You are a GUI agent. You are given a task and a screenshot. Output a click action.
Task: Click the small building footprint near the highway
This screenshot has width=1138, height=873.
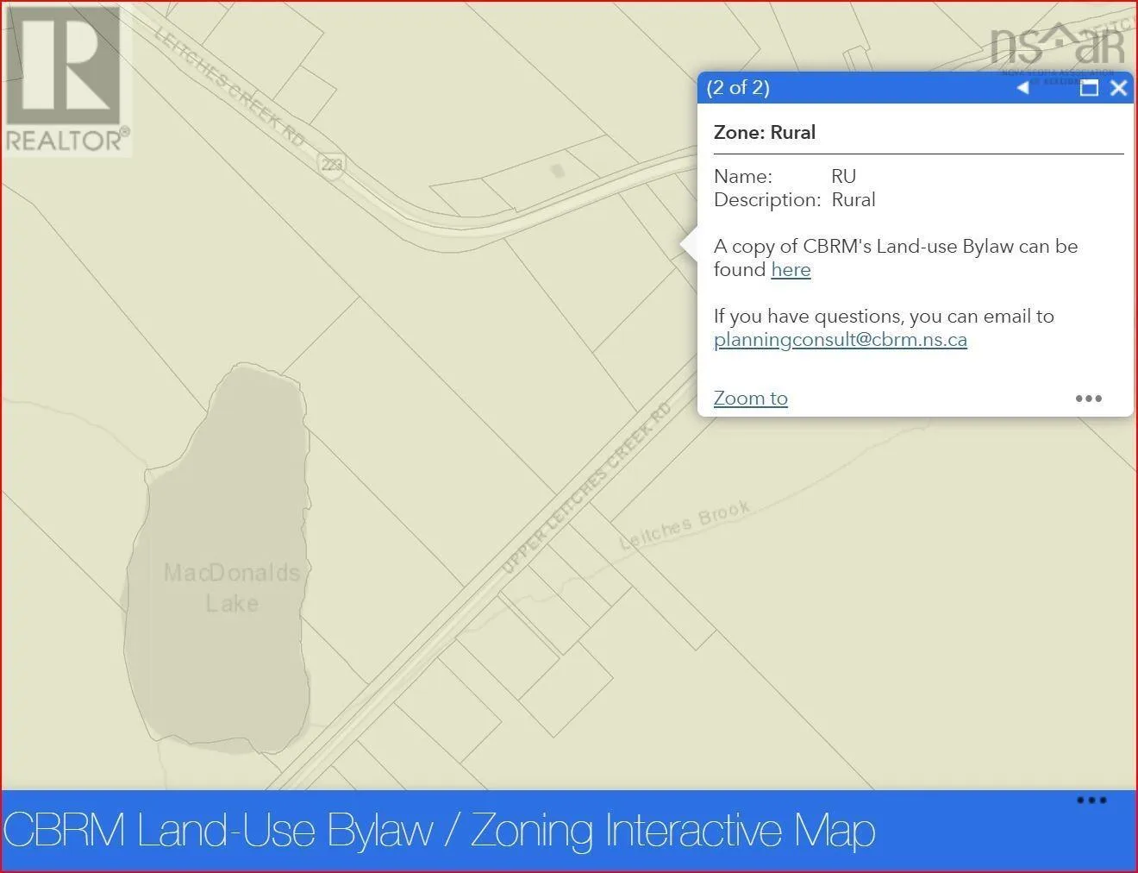point(558,172)
